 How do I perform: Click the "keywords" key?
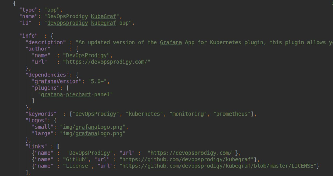click(41, 114)
